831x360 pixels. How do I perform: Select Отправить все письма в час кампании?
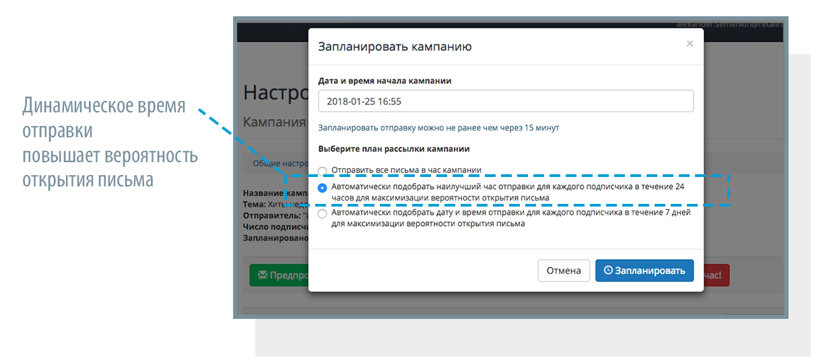click(x=323, y=171)
